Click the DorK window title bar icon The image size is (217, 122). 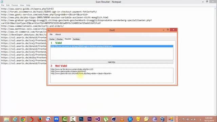tap(49, 30)
